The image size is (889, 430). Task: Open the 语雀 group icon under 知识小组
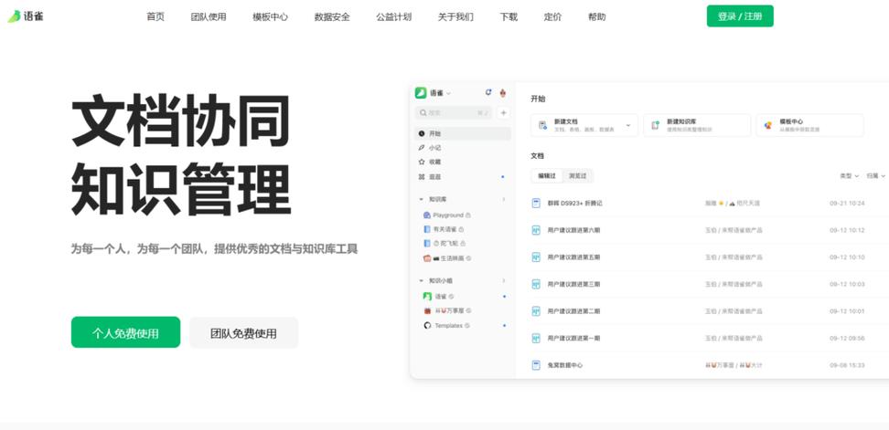pyautogui.click(x=427, y=296)
